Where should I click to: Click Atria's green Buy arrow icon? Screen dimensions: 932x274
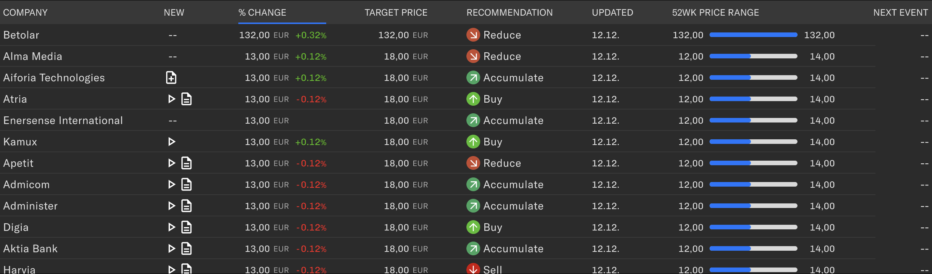click(473, 99)
